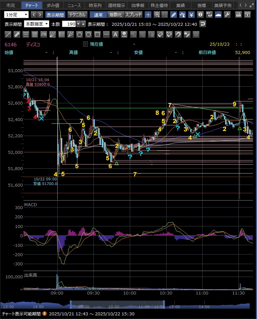Image resolution: width=257 pixels, height=319 pixels.
Task: Toggle the crosshair cursor button
Action: (148, 15)
